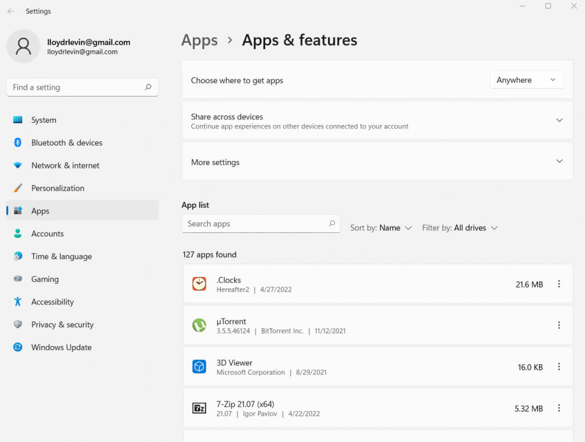Click the Search apps input field
The image size is (585, 442).
tap(254, 224)
